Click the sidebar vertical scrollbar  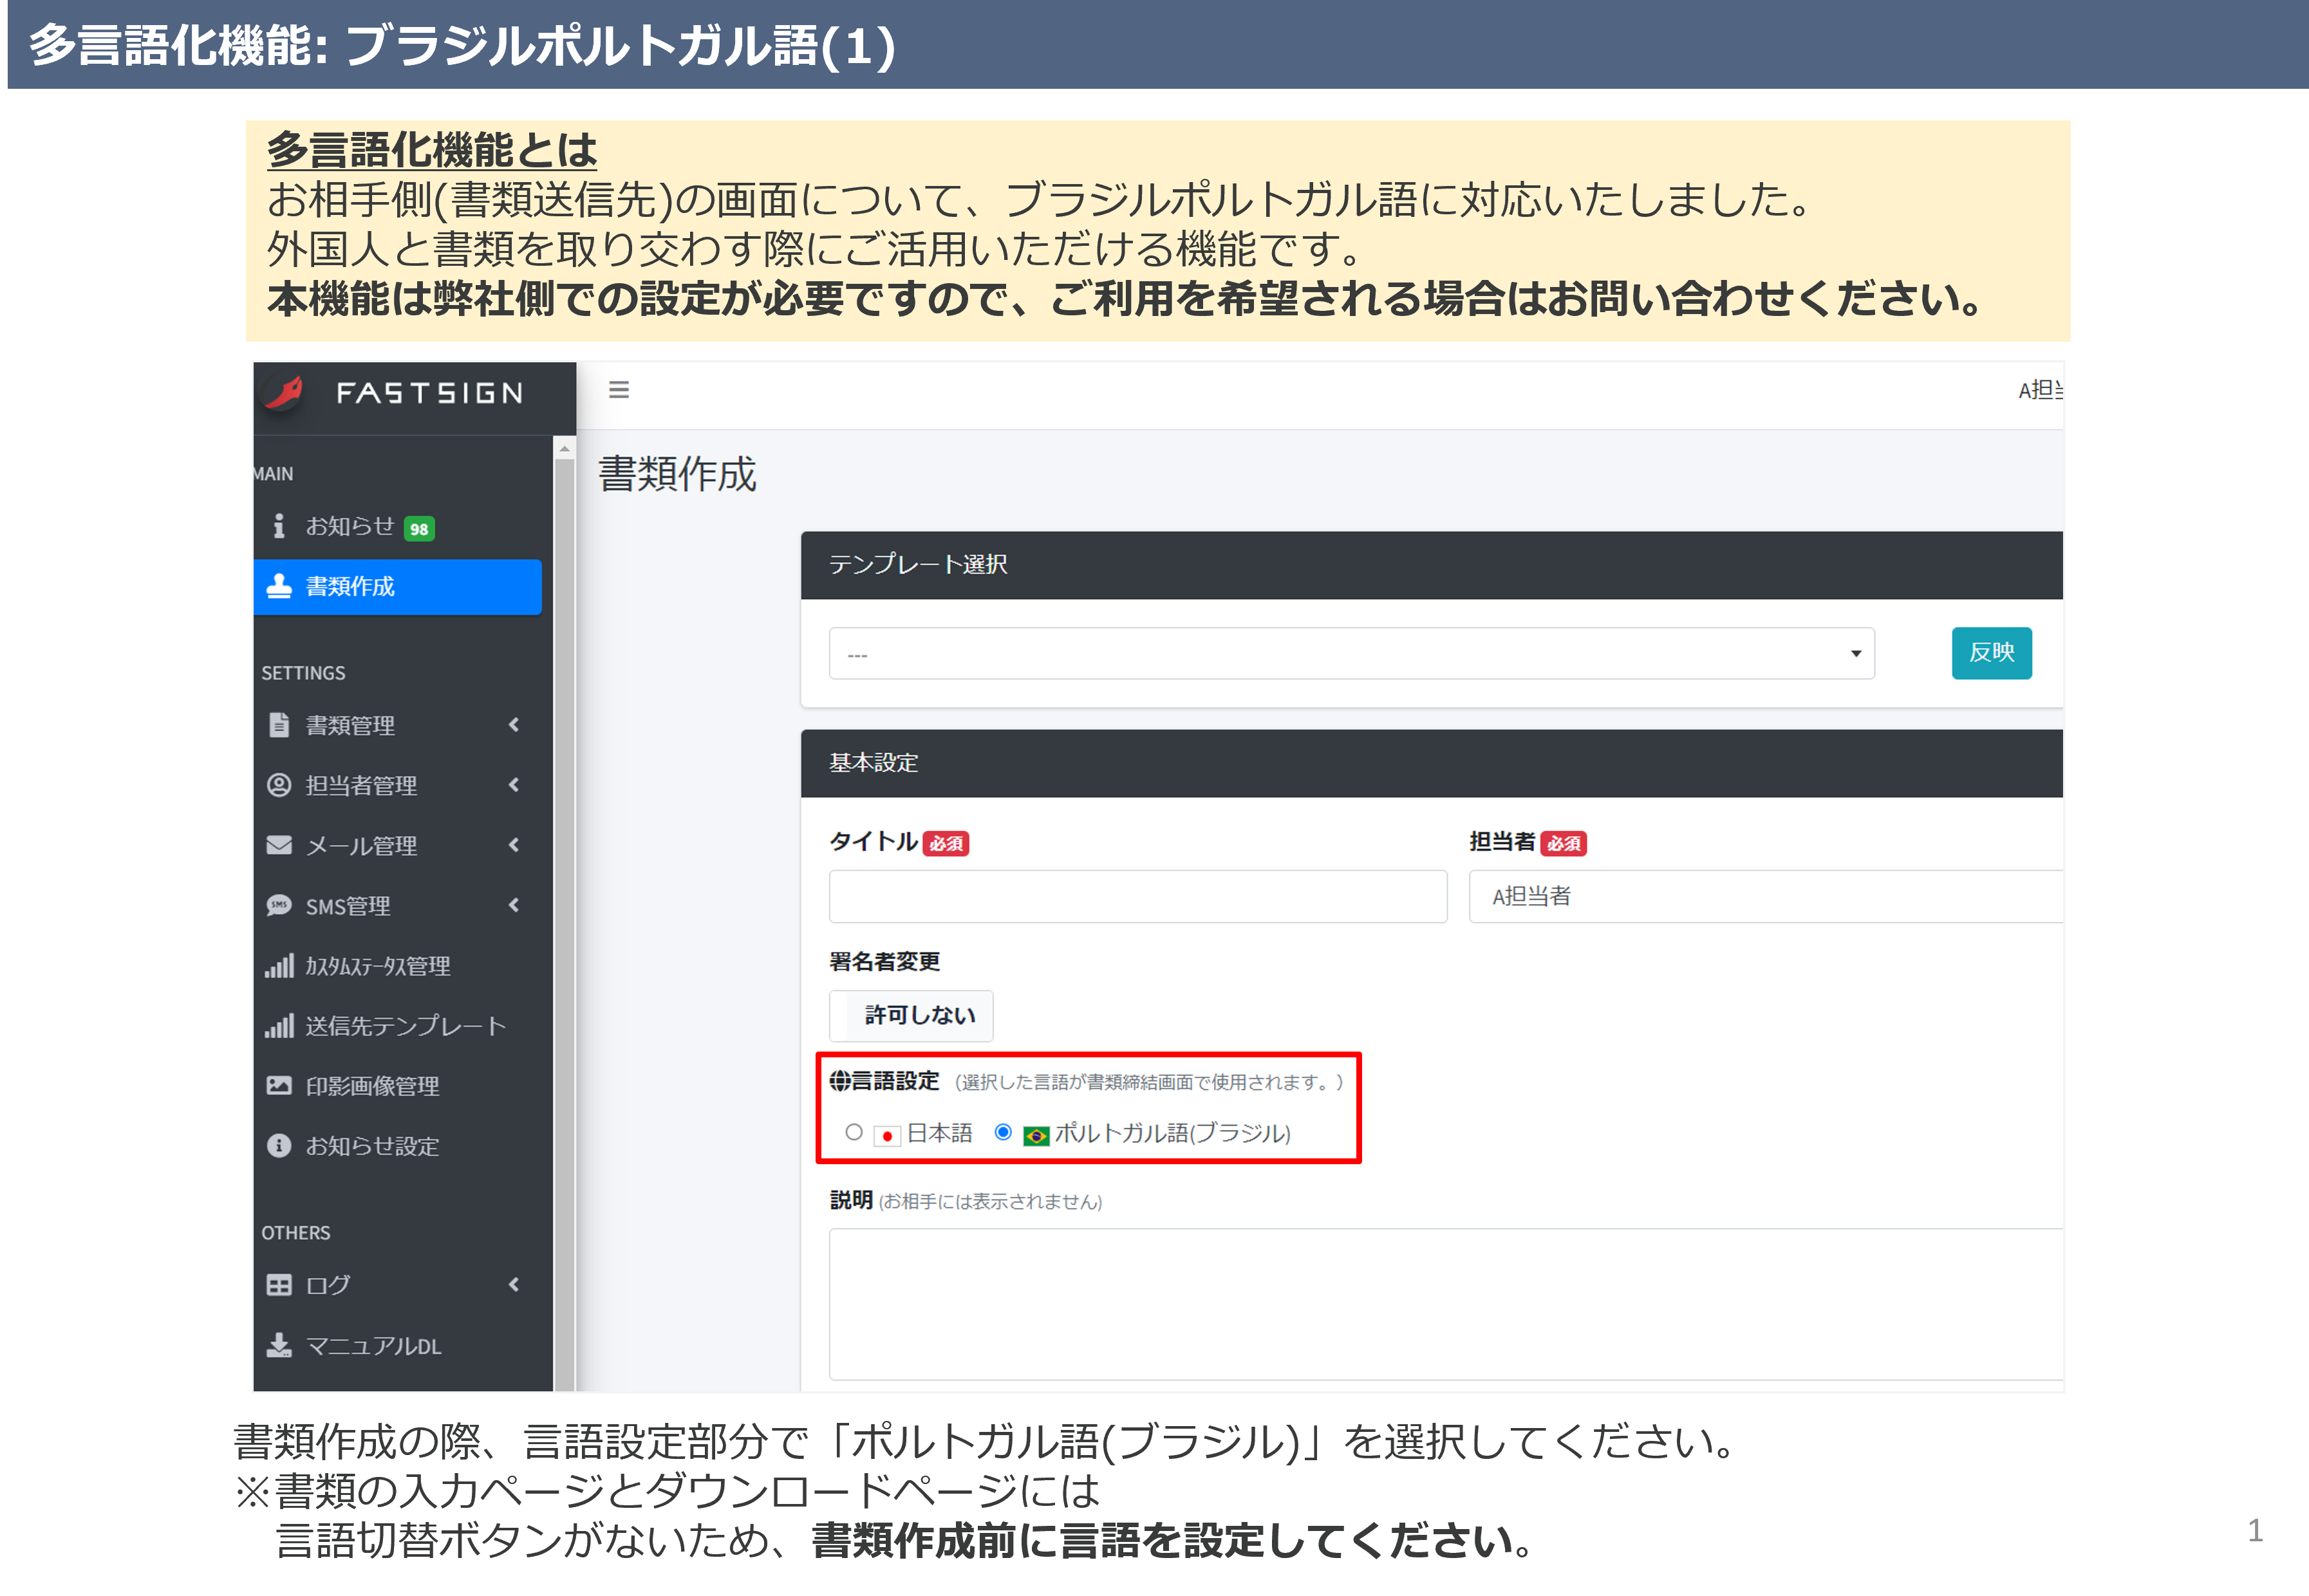click(565, 900)
